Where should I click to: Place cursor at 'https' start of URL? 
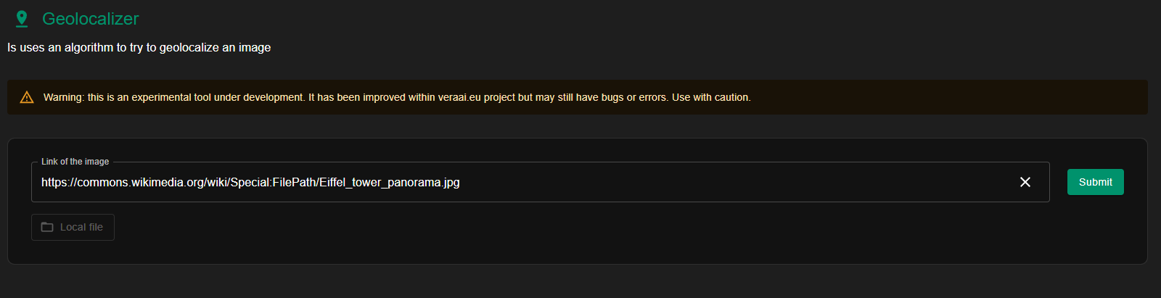[42, 182]
